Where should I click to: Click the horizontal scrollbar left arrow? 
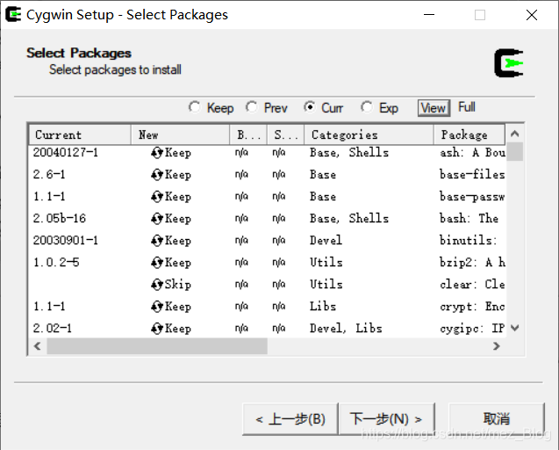38,346
